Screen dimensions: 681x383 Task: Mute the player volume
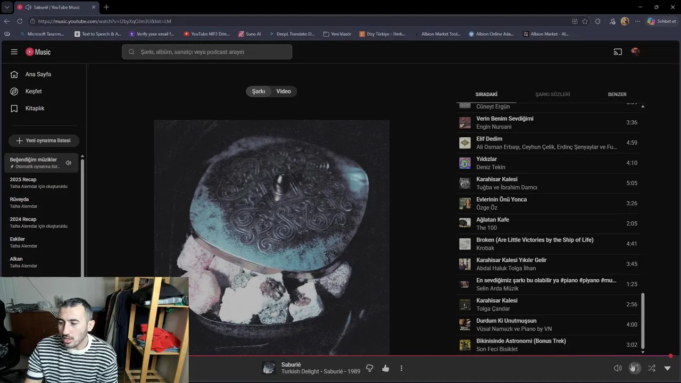tap(618, 368)
